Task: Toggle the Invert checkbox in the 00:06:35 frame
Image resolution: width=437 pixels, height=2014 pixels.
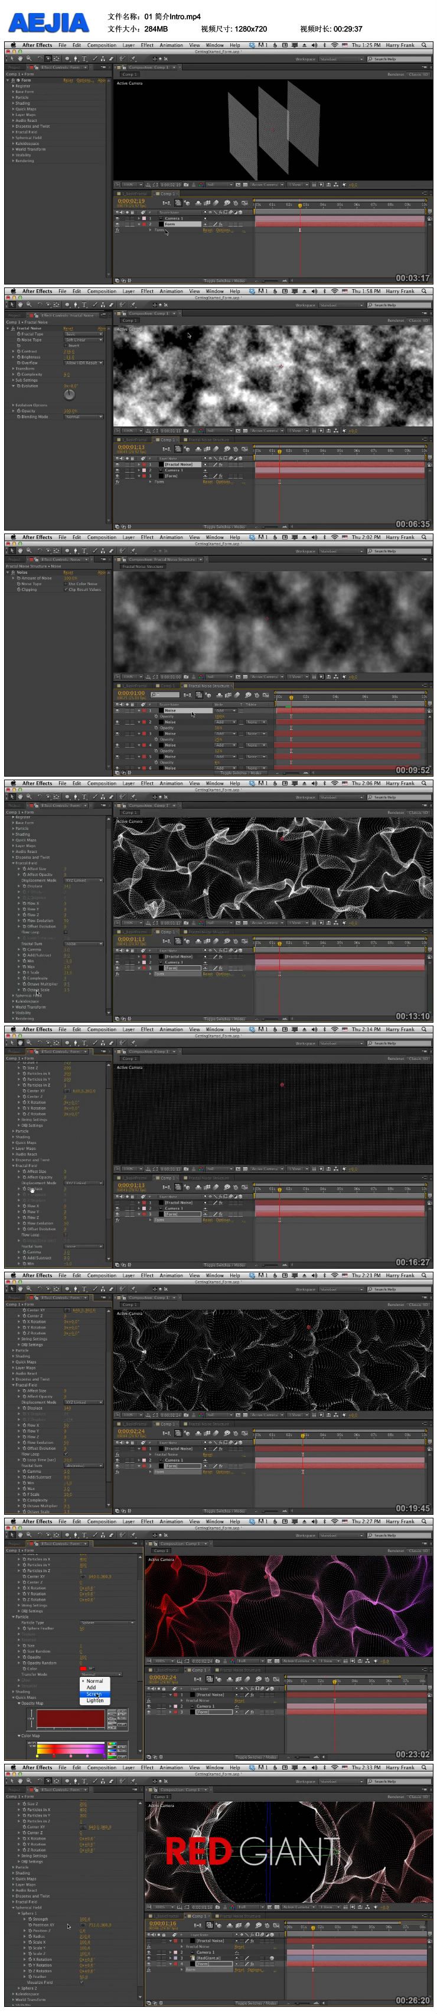Action: 66,345
